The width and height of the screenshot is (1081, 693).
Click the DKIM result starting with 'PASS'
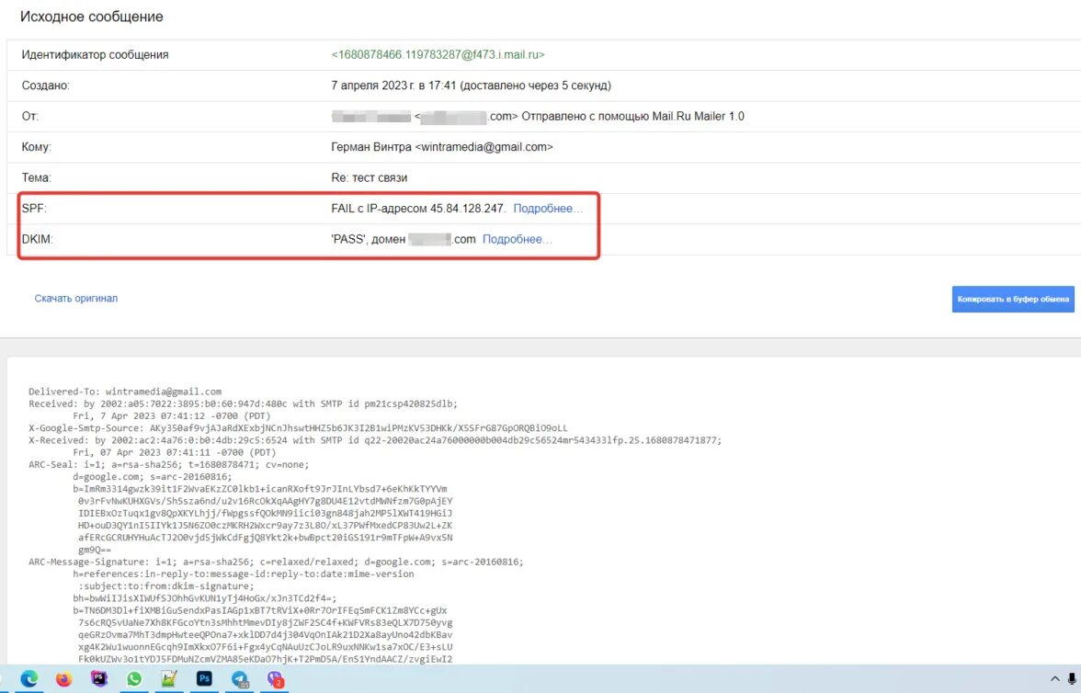[x=404, y=239]
